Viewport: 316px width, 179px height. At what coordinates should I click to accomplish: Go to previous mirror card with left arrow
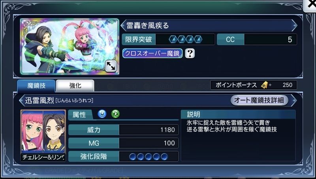tap(123, 26)
